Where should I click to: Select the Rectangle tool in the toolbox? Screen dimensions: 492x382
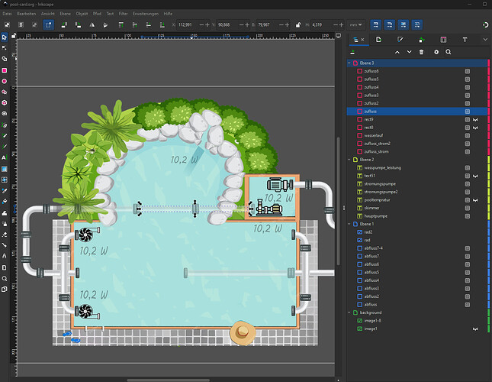5,70
